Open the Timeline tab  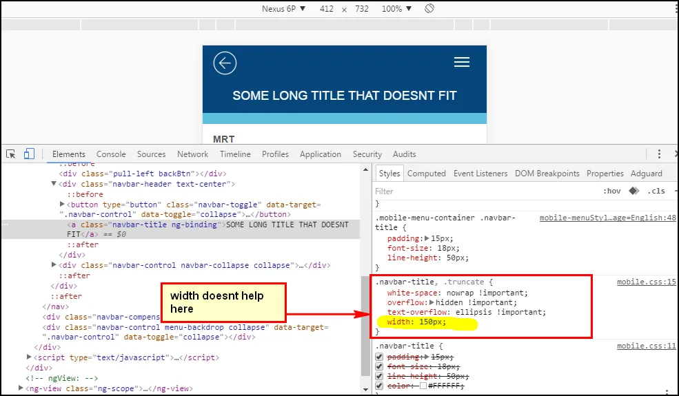235,154
